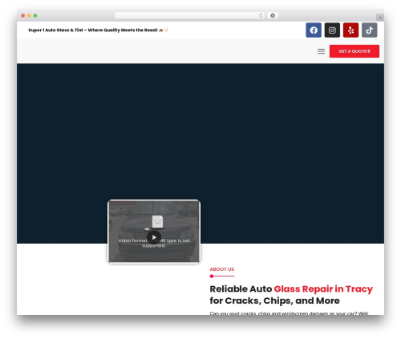Open a new browser tab with plus

380,18
